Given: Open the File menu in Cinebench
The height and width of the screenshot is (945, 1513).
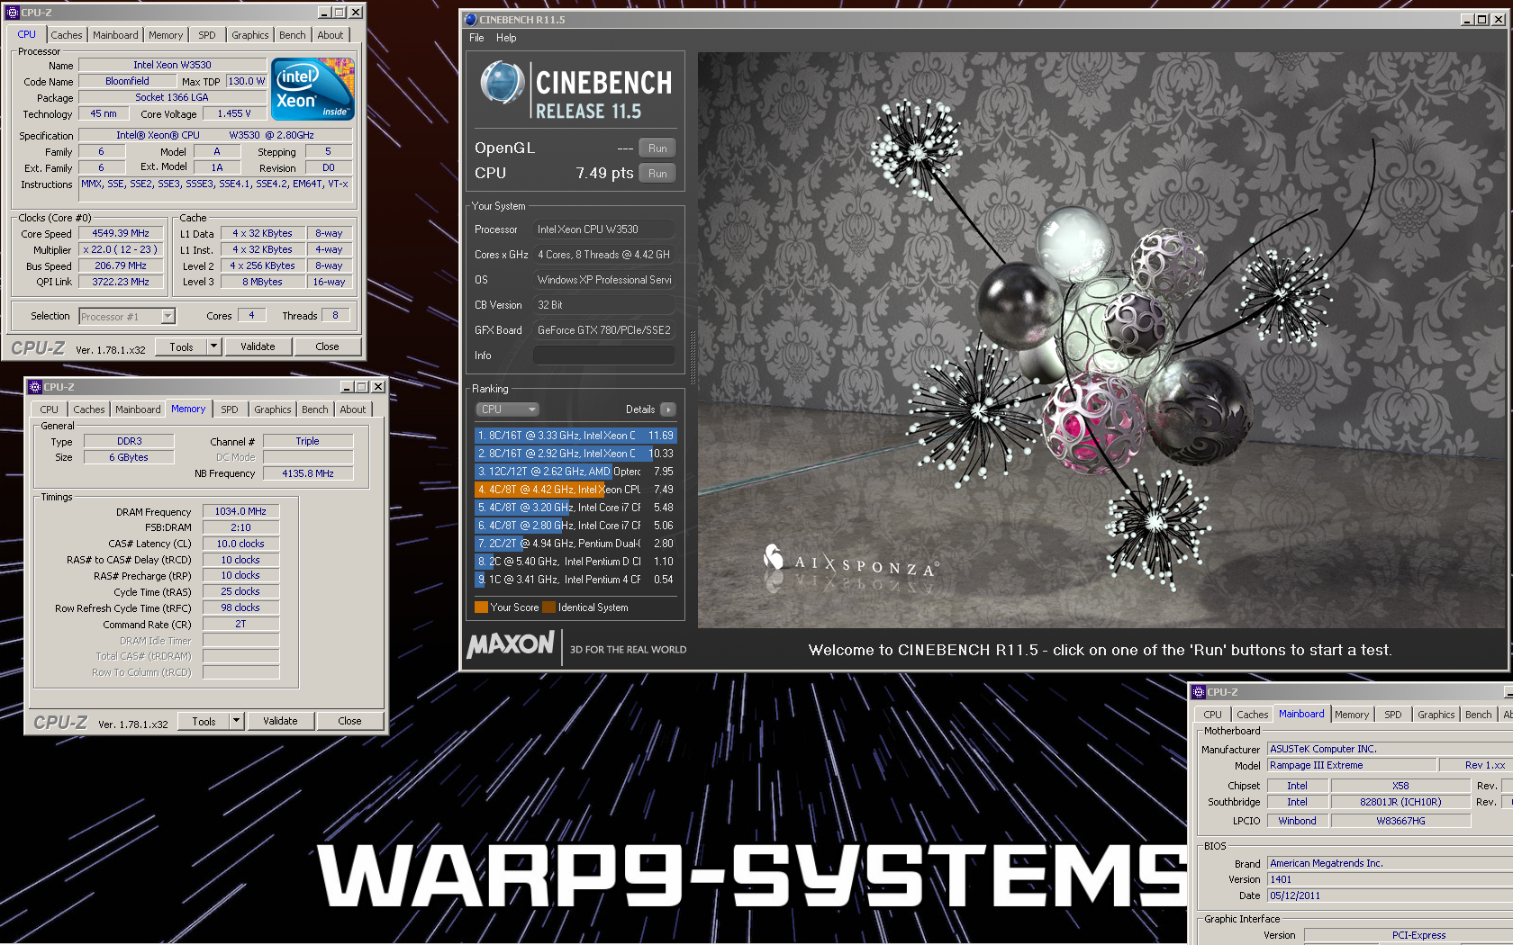Looking at the screenshot, I should coord(476,38).
